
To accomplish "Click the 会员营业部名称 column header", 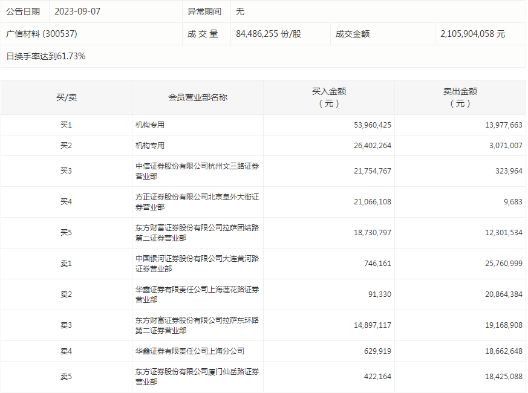I will (198, 97).
